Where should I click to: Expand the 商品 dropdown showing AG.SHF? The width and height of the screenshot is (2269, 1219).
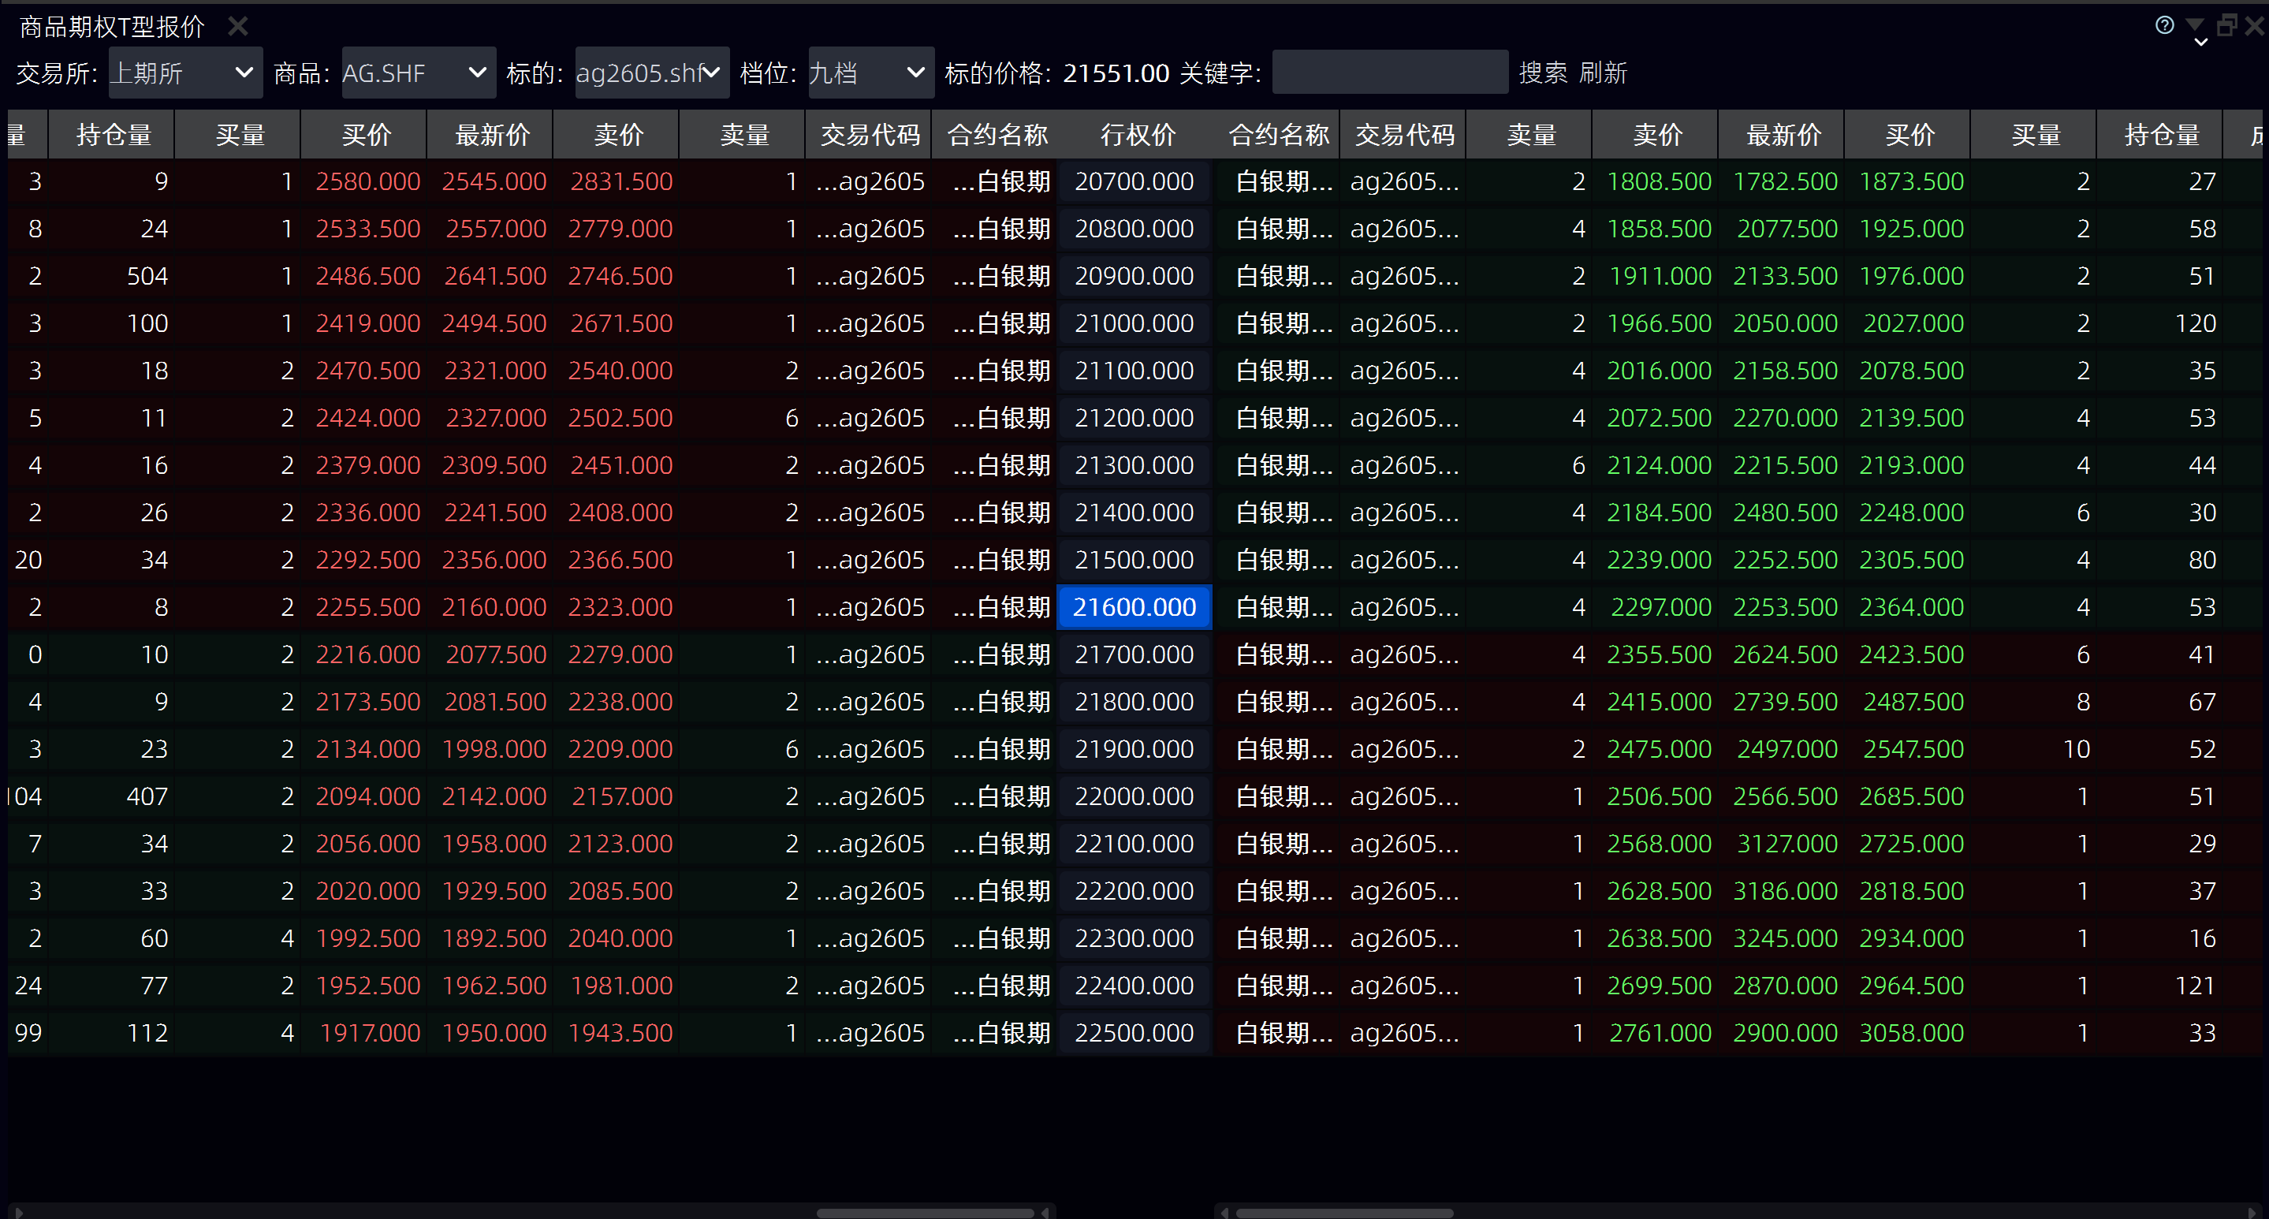[418, 73]
